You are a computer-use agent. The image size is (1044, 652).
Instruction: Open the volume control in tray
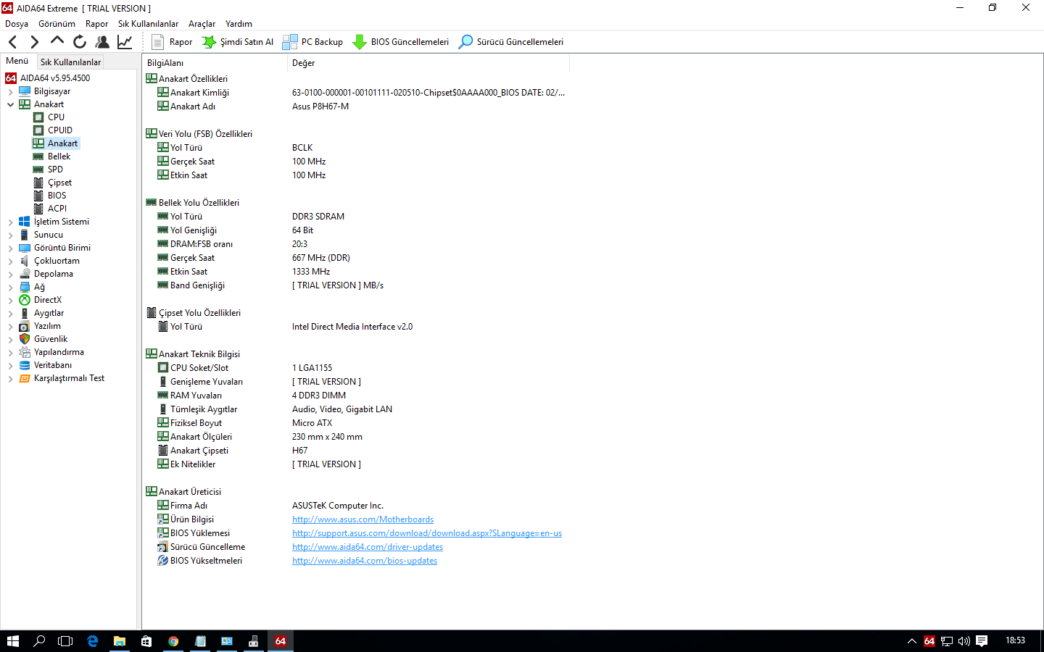point(964,641)
